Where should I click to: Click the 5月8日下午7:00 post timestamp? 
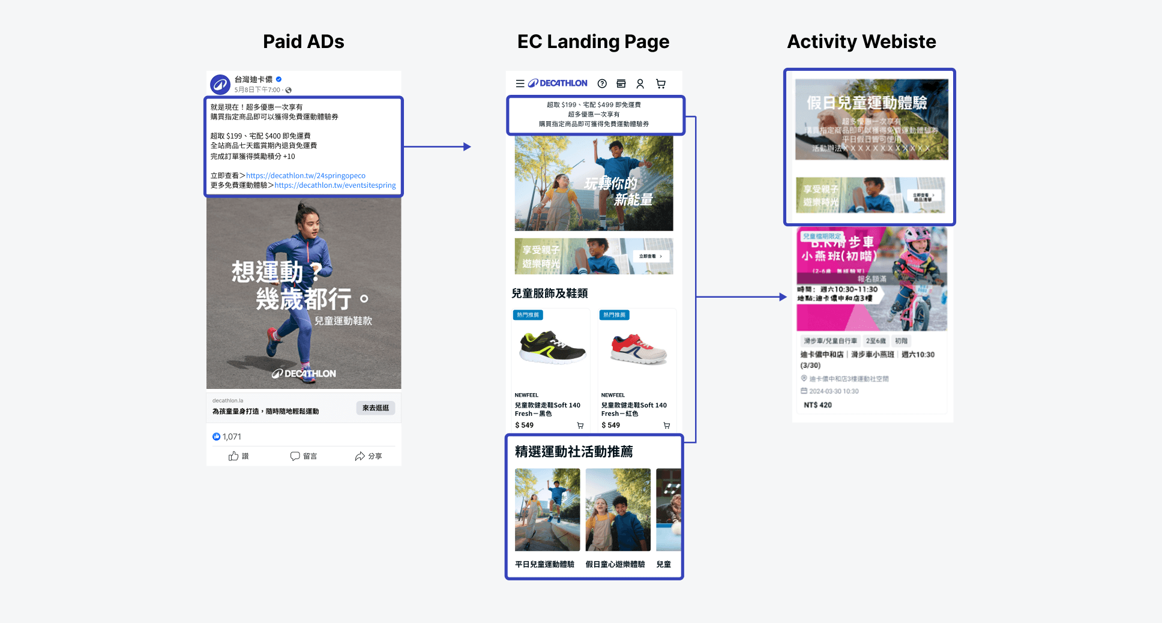257,90
